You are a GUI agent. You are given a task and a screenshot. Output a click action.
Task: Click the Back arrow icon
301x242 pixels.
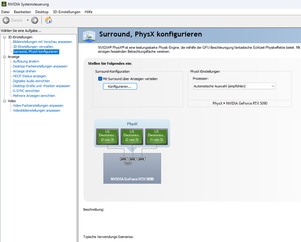click(x=6, y=20)
